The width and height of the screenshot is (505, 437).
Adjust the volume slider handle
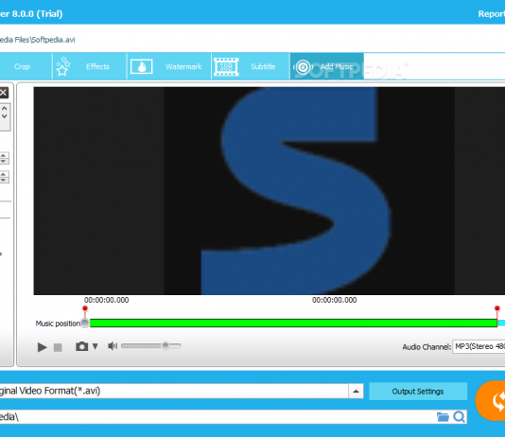coord(165,346)
